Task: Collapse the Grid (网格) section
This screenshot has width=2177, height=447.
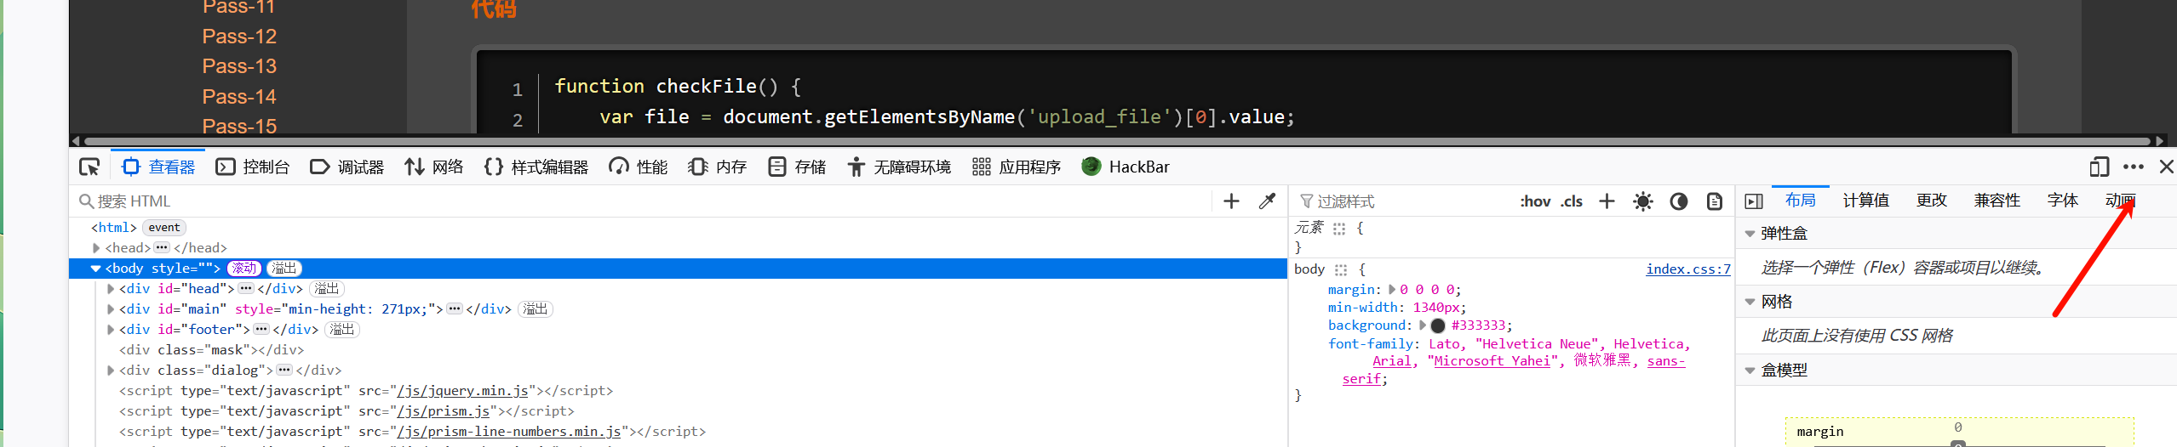Action: tap(1750, 302)
